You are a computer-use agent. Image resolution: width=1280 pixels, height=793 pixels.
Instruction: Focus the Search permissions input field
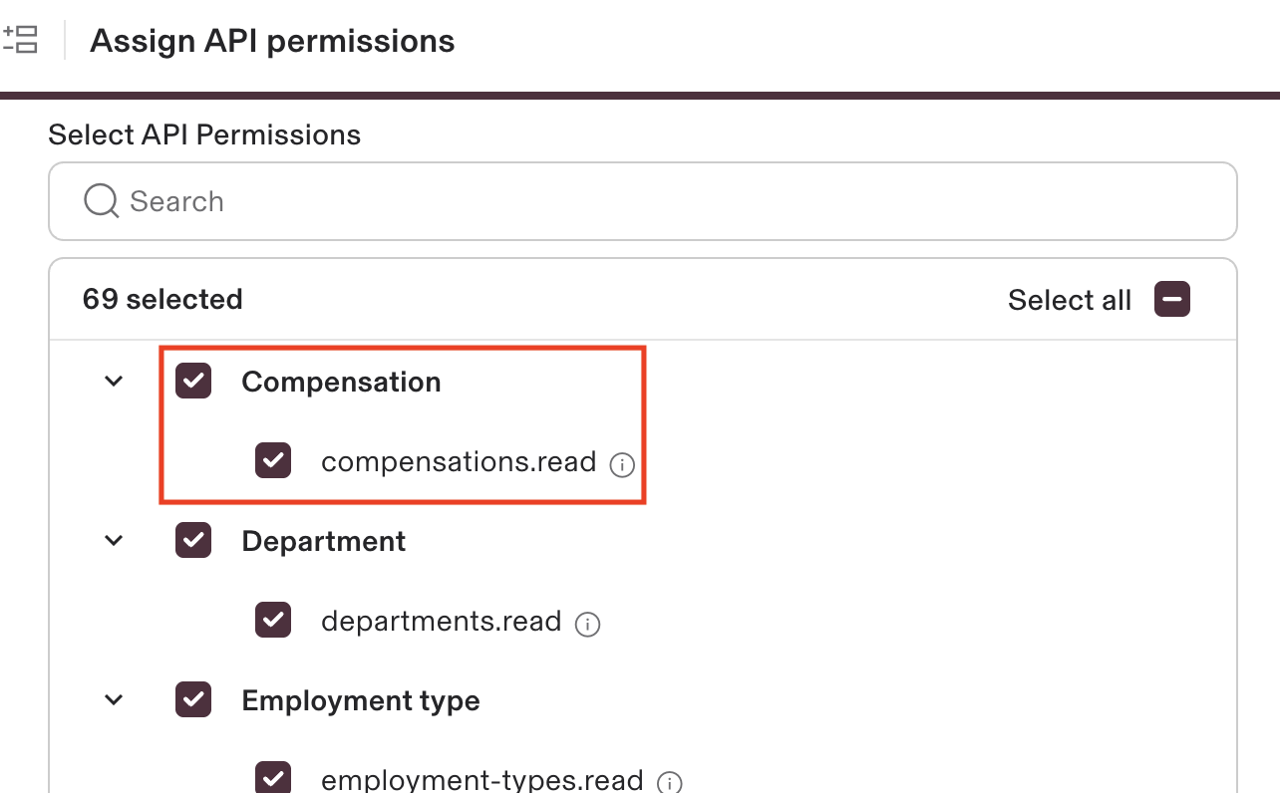click(658, 201)
